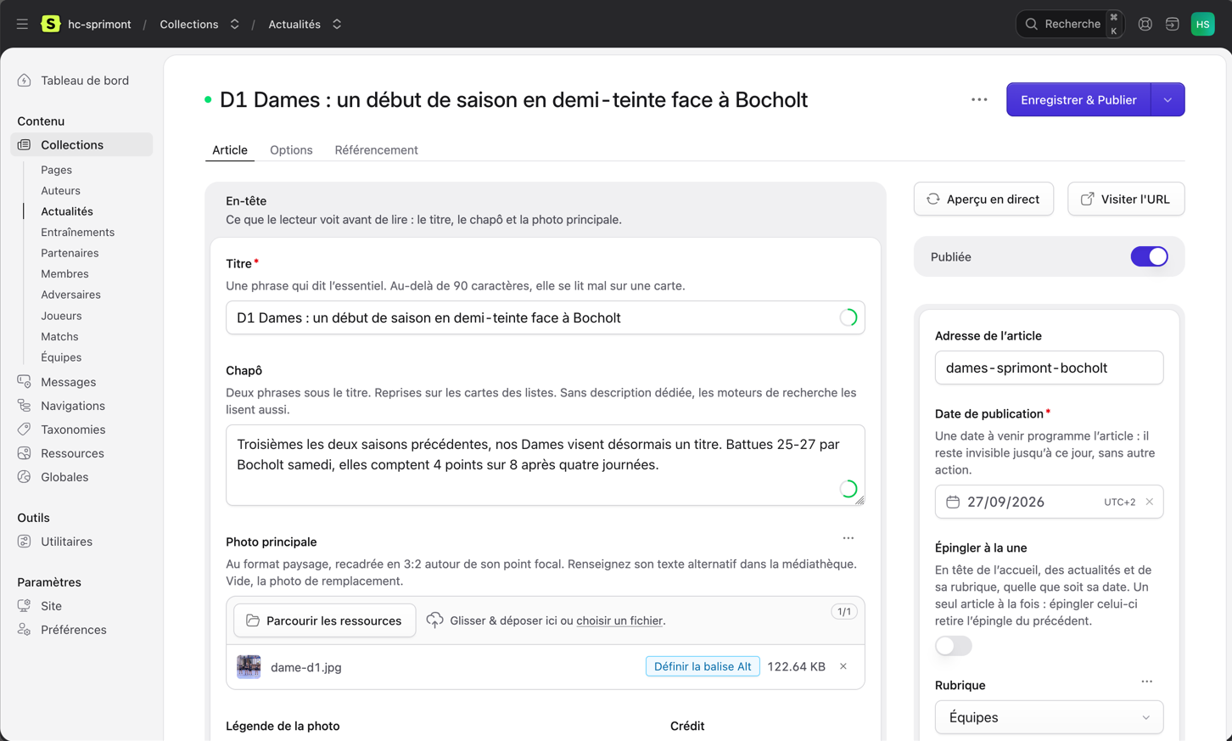Click the choisir un fichier link
Viewport: 1232px width, 741px height.
tap(619, 620)
